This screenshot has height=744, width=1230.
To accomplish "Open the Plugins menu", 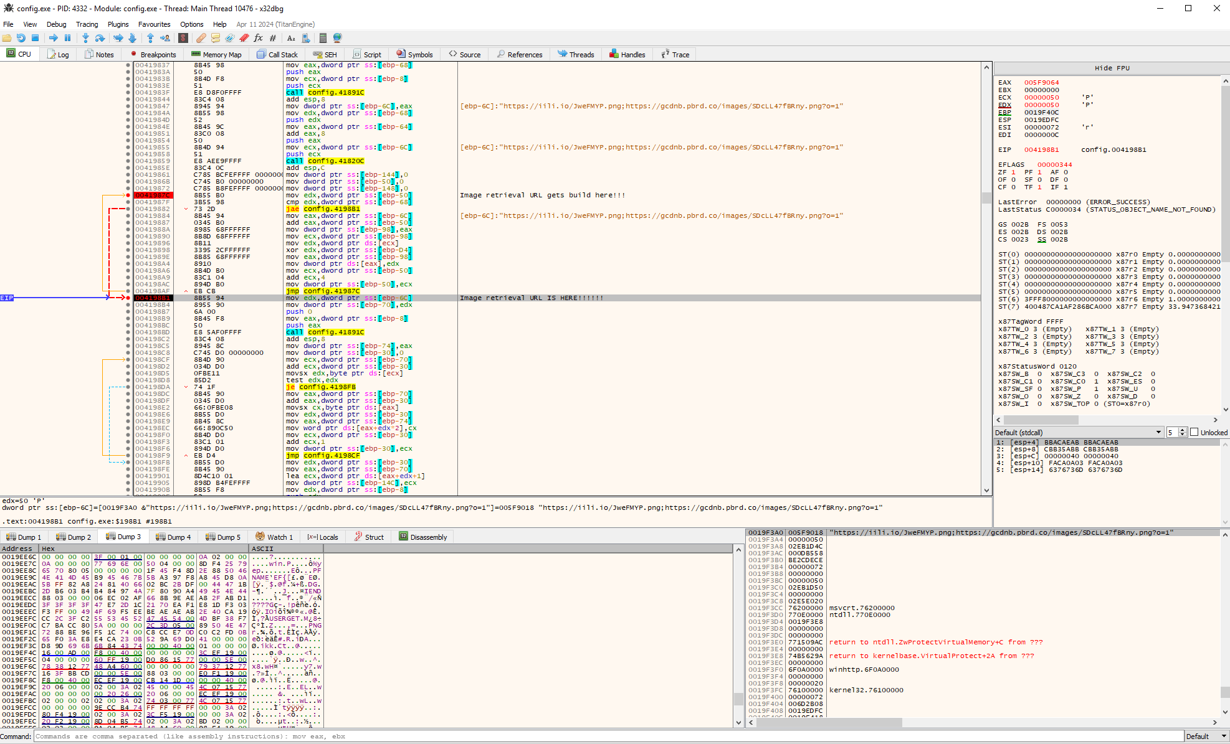I will [118, 24].
